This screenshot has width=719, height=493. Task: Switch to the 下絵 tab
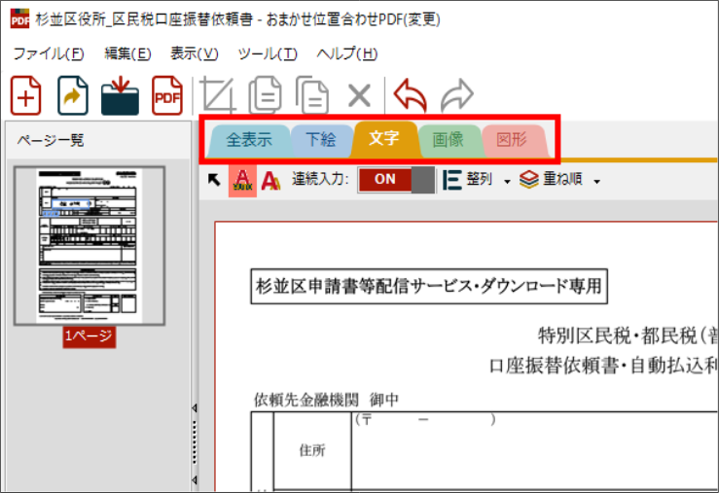click(x=320, y=140)
